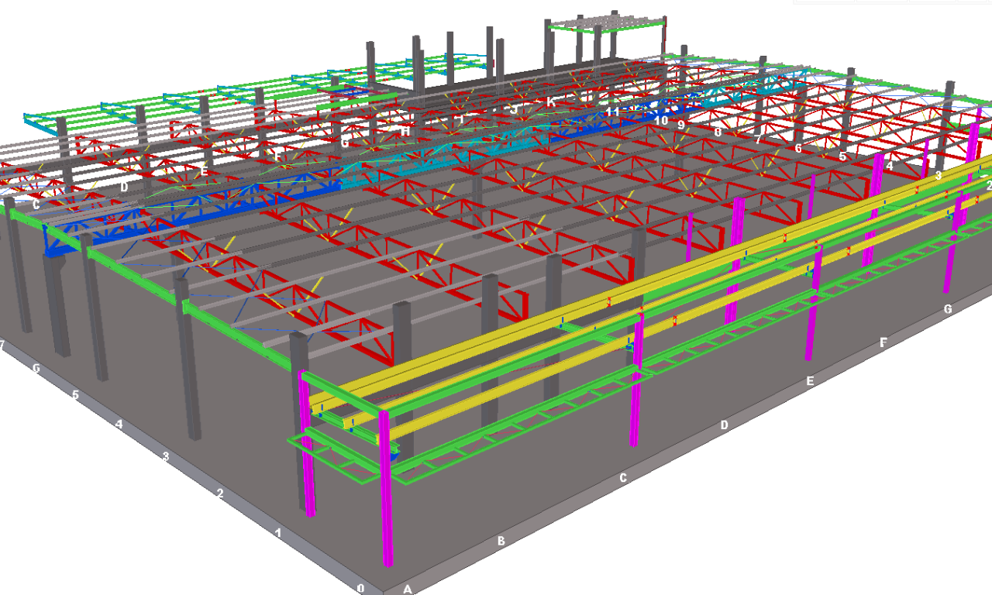Click grid label K near the roof
The width and height of the screenshot is (992, 595).
coord(551,102)
